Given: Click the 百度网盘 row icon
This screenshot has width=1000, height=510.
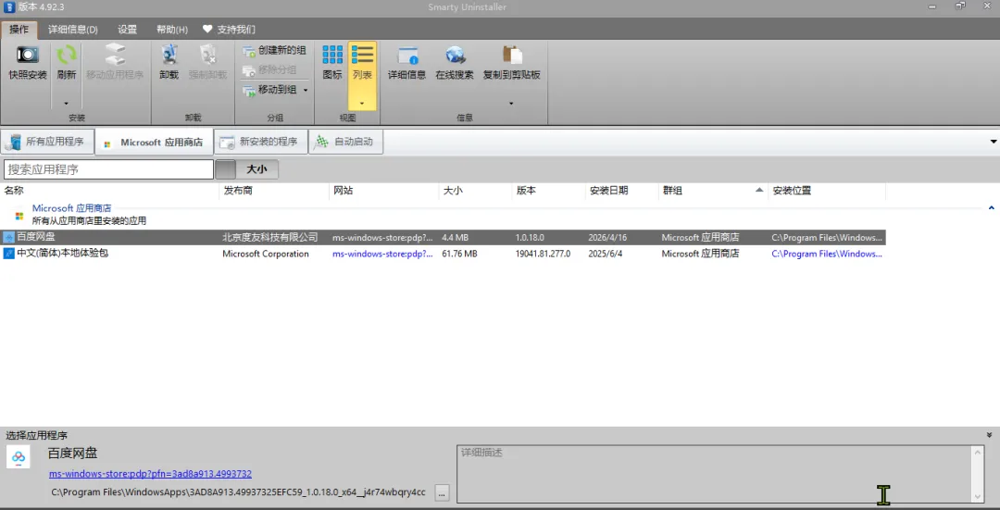Looking at the screenshot, I should pyautogui.click(x=8, y=237).
